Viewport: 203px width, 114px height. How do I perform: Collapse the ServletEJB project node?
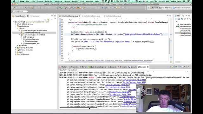pos(14,22)
